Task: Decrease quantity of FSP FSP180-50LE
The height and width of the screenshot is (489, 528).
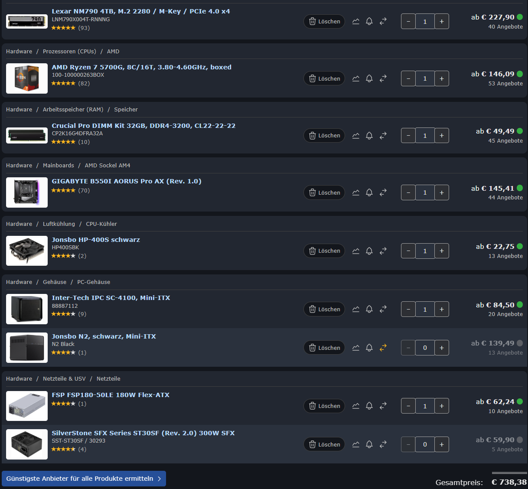Action: point(408,406)
